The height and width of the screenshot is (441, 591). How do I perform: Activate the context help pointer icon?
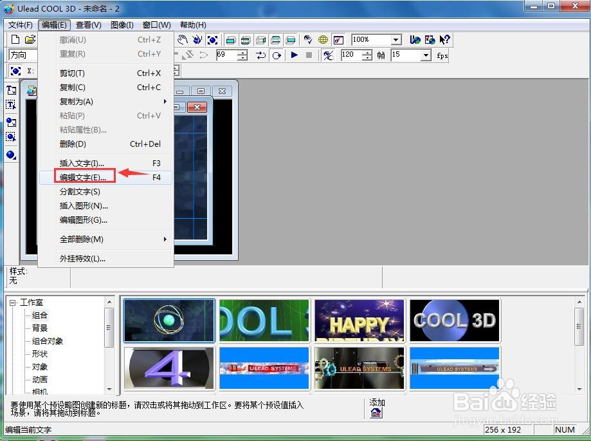(444, 39)
